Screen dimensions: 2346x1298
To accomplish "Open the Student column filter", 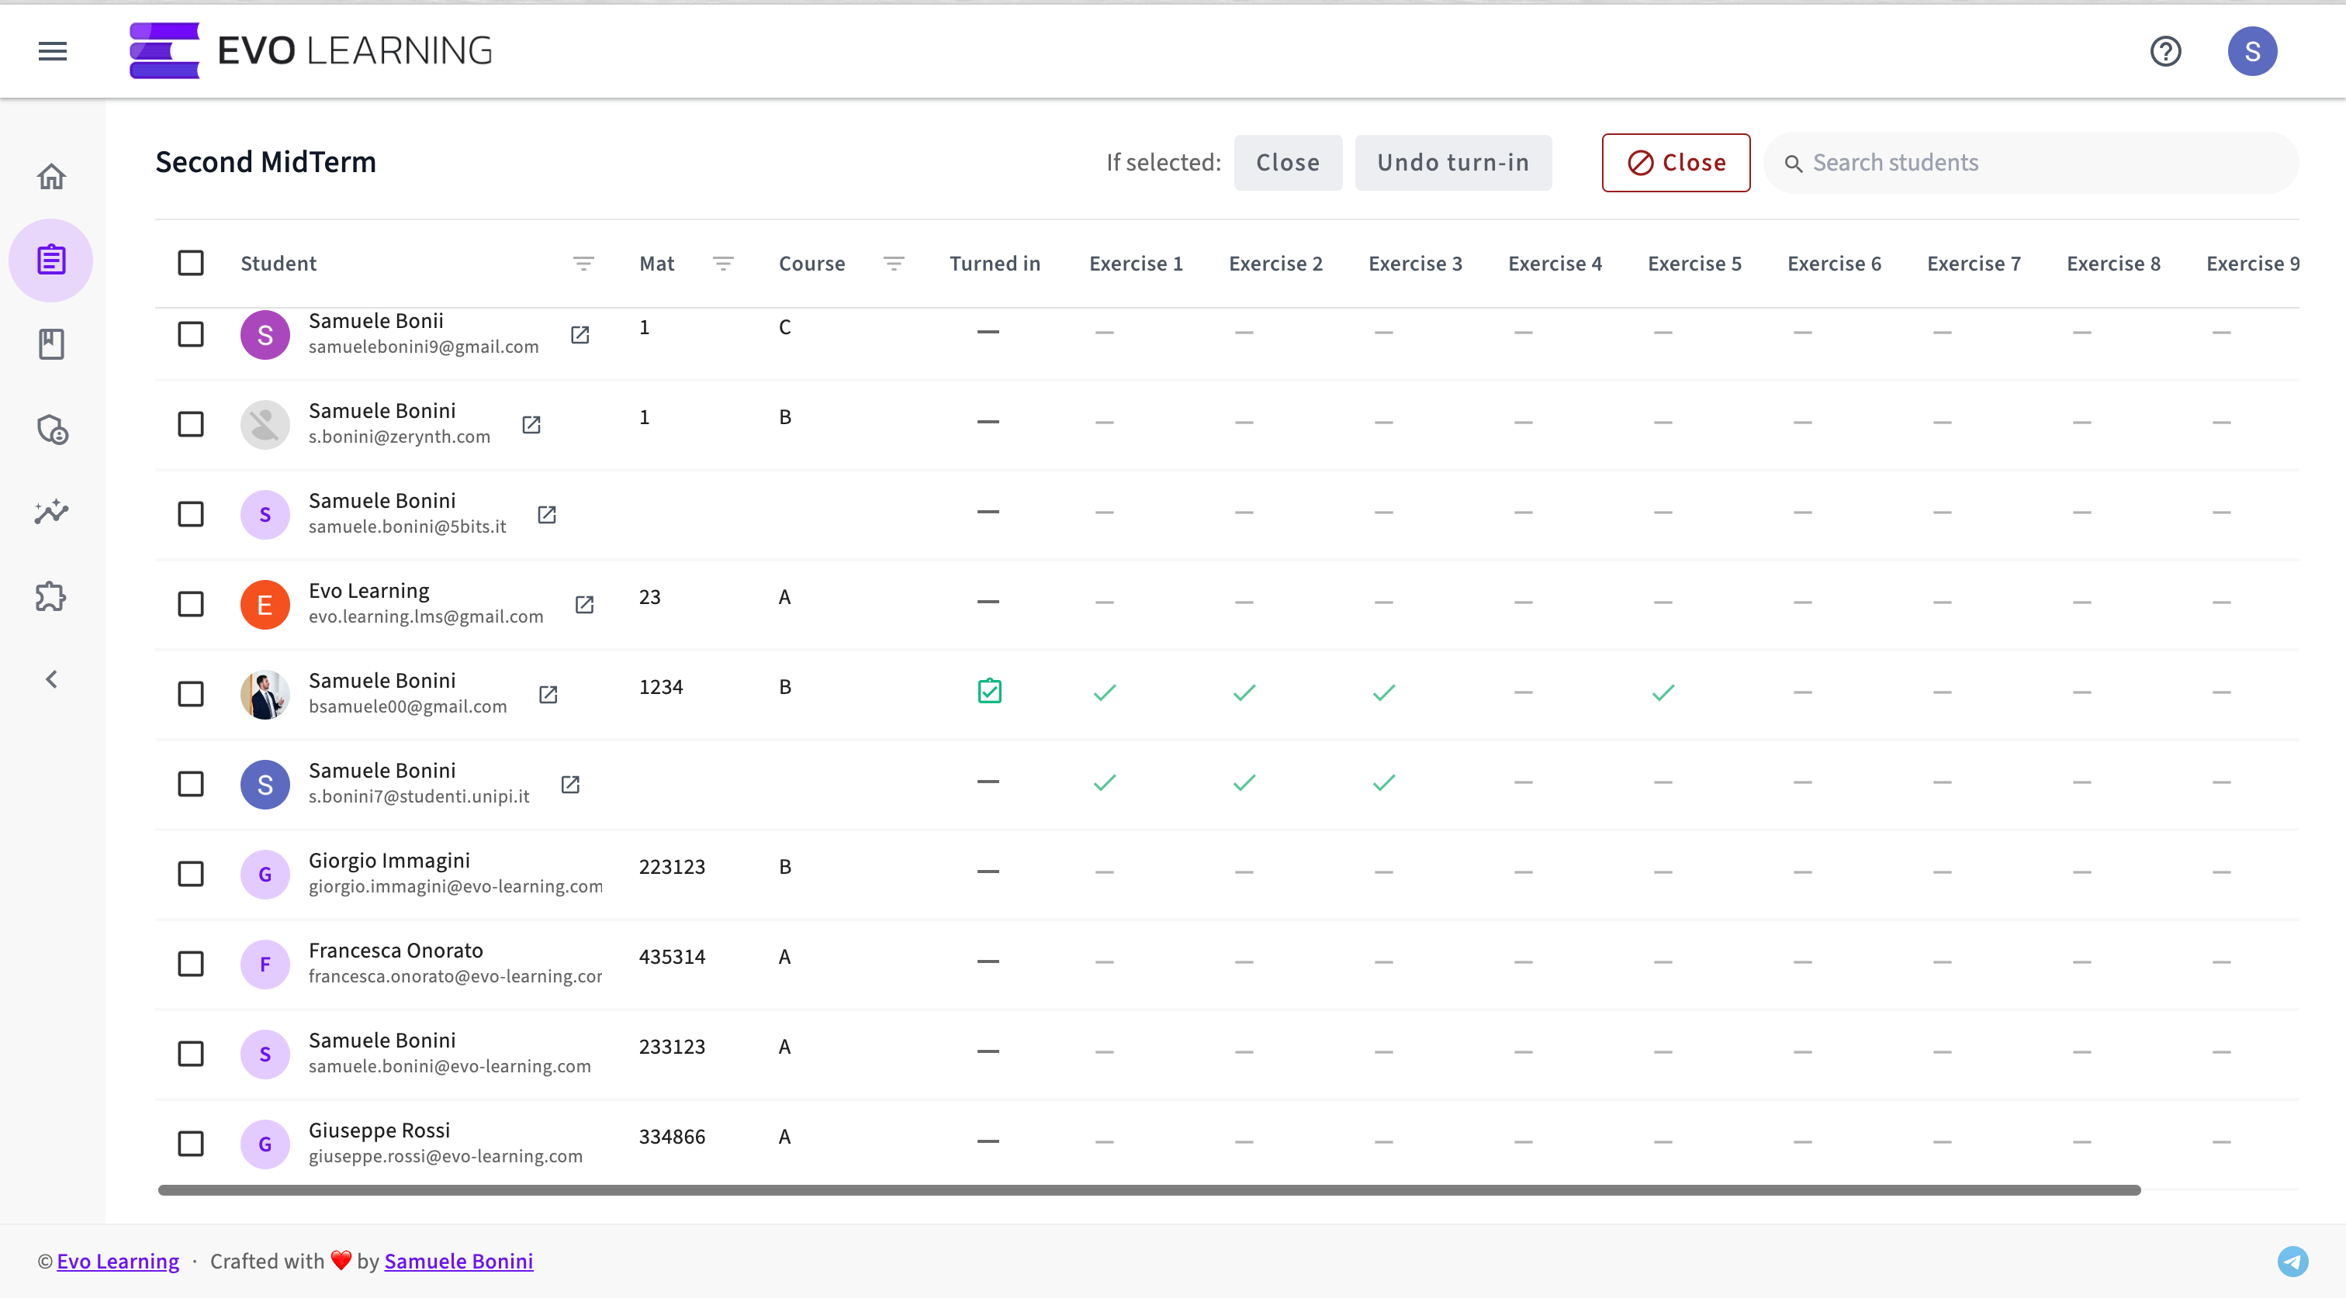I will coord(583,263).
